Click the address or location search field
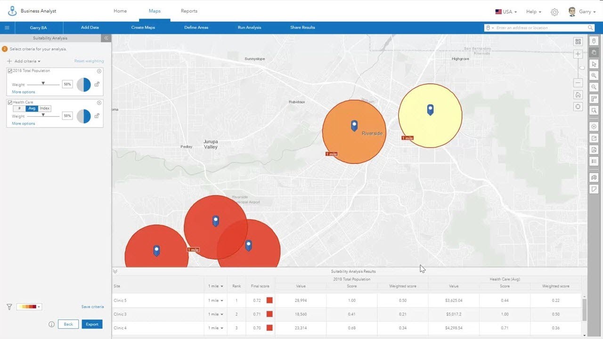Image resolution: width=603 pixels, height=339 pixels. coord(539,28)
